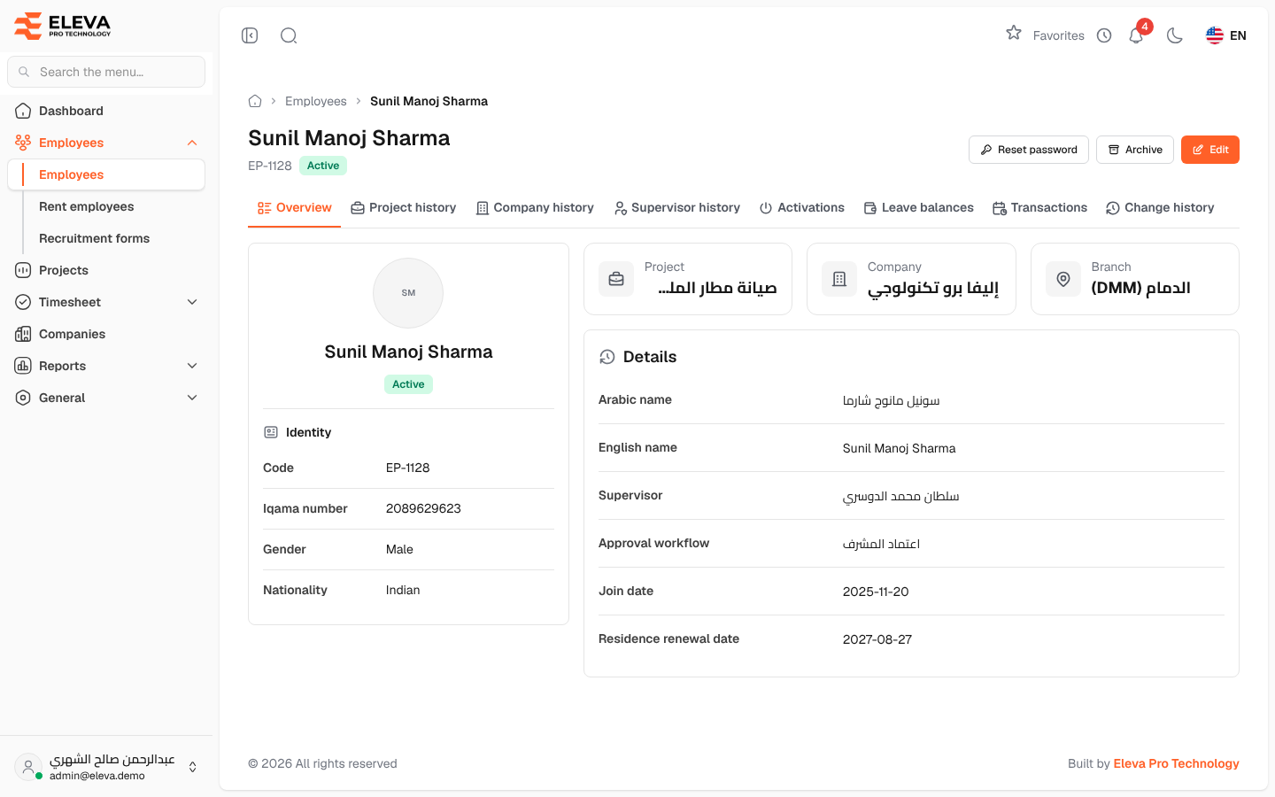The width and height of the screenshot is (1275, 797).
Task: Click the home breadcrumb icon
Action: click(x=255, y=101)
